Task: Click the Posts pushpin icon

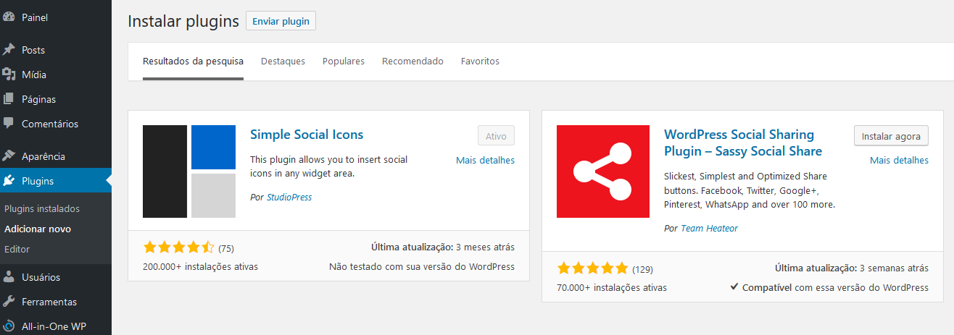Action: tap(9, 50)
